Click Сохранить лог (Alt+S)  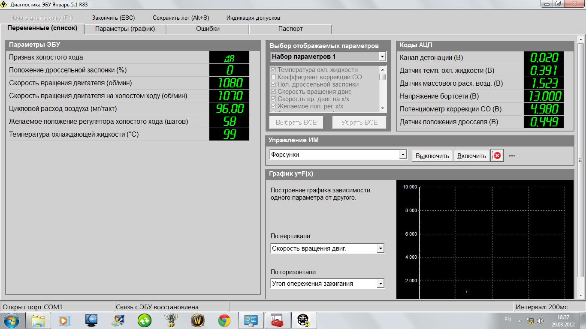coord(181,18)
